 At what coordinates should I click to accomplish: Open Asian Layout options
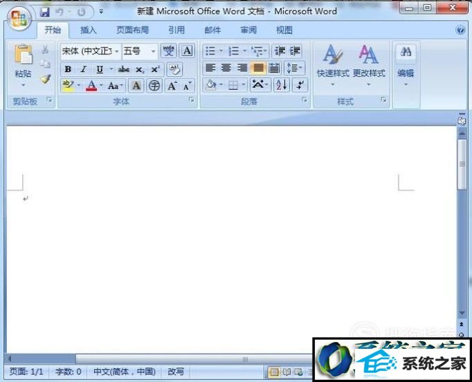(260, 85)
